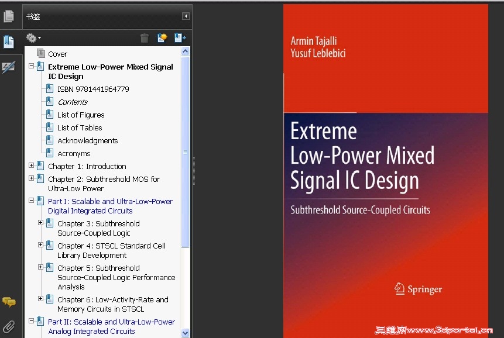The image size is (504, 338).
Task: Jump to Contents bookmark
Action: point(73,102)
